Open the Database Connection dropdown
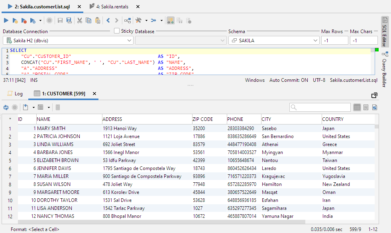The height and width of the screenshot is (233, 391). 129,40
